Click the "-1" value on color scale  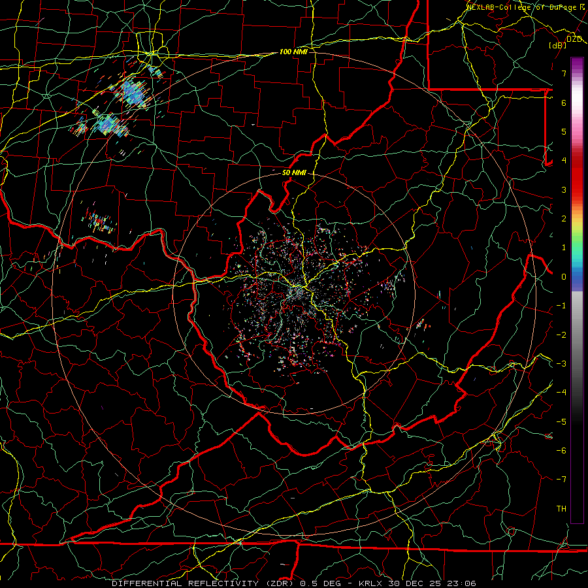[x=561, y=306]
